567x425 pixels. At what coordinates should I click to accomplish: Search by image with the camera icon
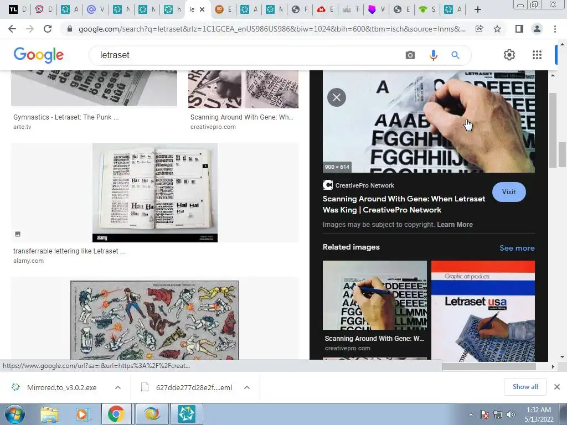[x=410, y=55]
